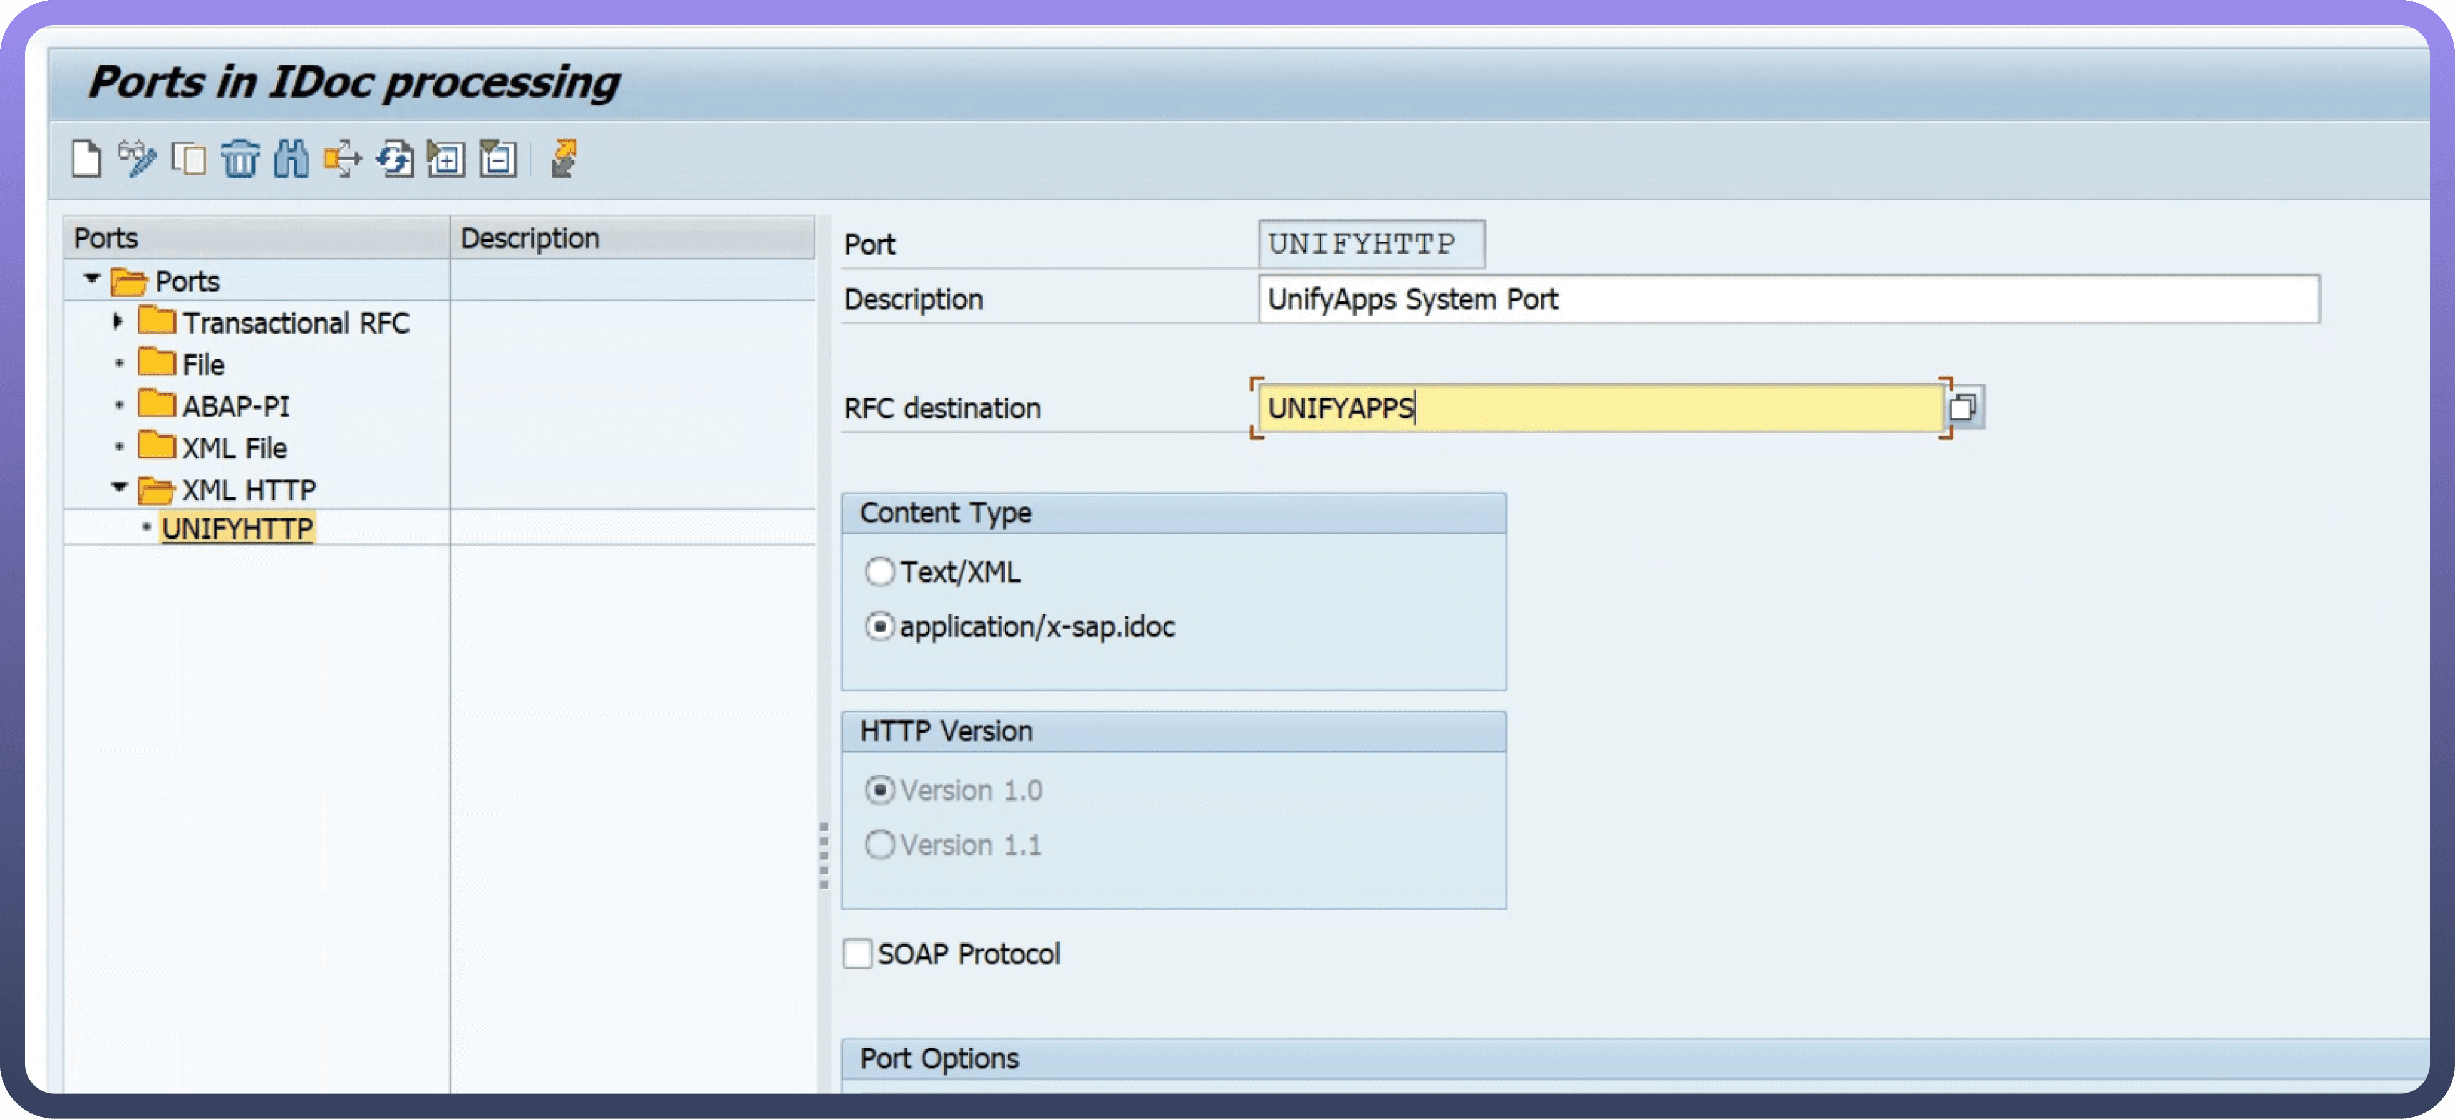Select the UNIFYHTTP port entry
The image size is (2455, 1119).
(x=236, y=528)
